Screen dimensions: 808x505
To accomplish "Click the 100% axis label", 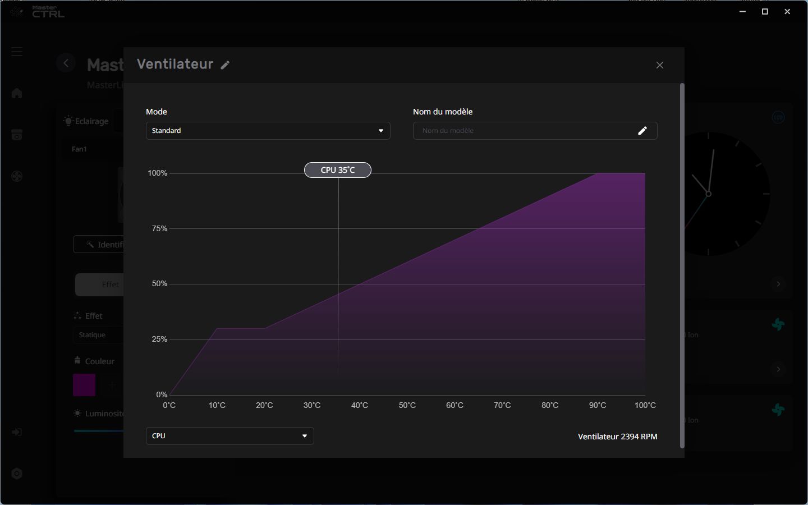I will point(158,173).
